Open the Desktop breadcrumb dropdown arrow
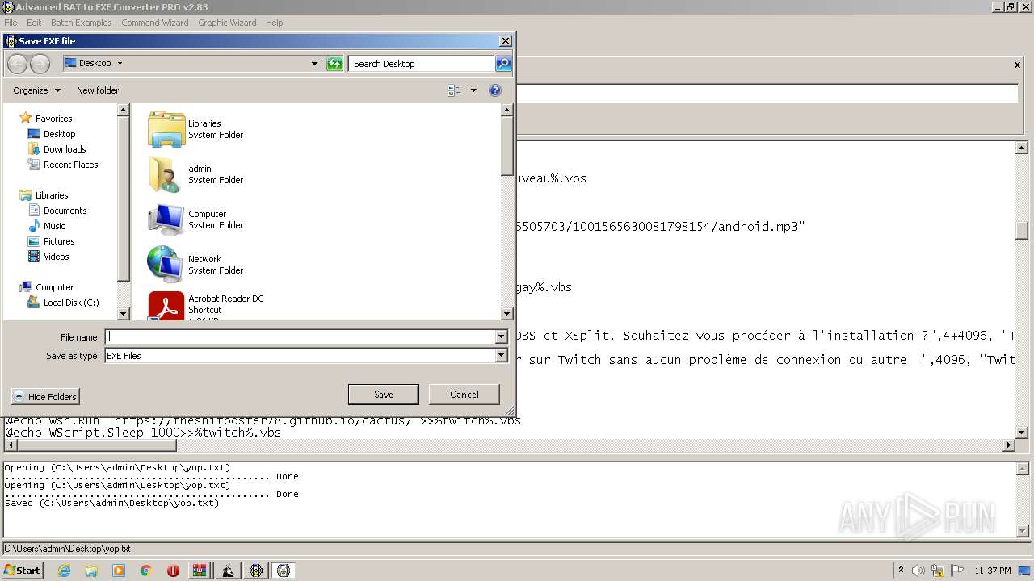The height and width of the screenshot is (581, 1034). click(120, 63)
